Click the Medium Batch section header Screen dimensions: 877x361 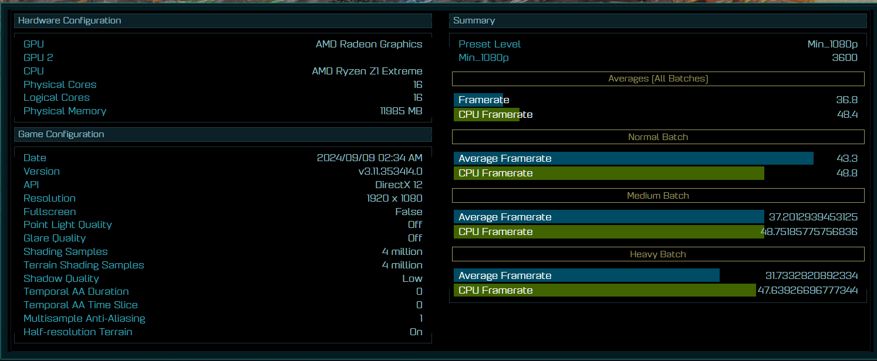pyautogui.click(x=658, y=196)
